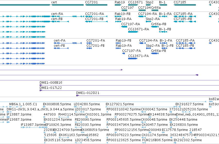Select the CG7185-RB transcript label
This screenshot has width=219, height=144.
tap(183, 19)
